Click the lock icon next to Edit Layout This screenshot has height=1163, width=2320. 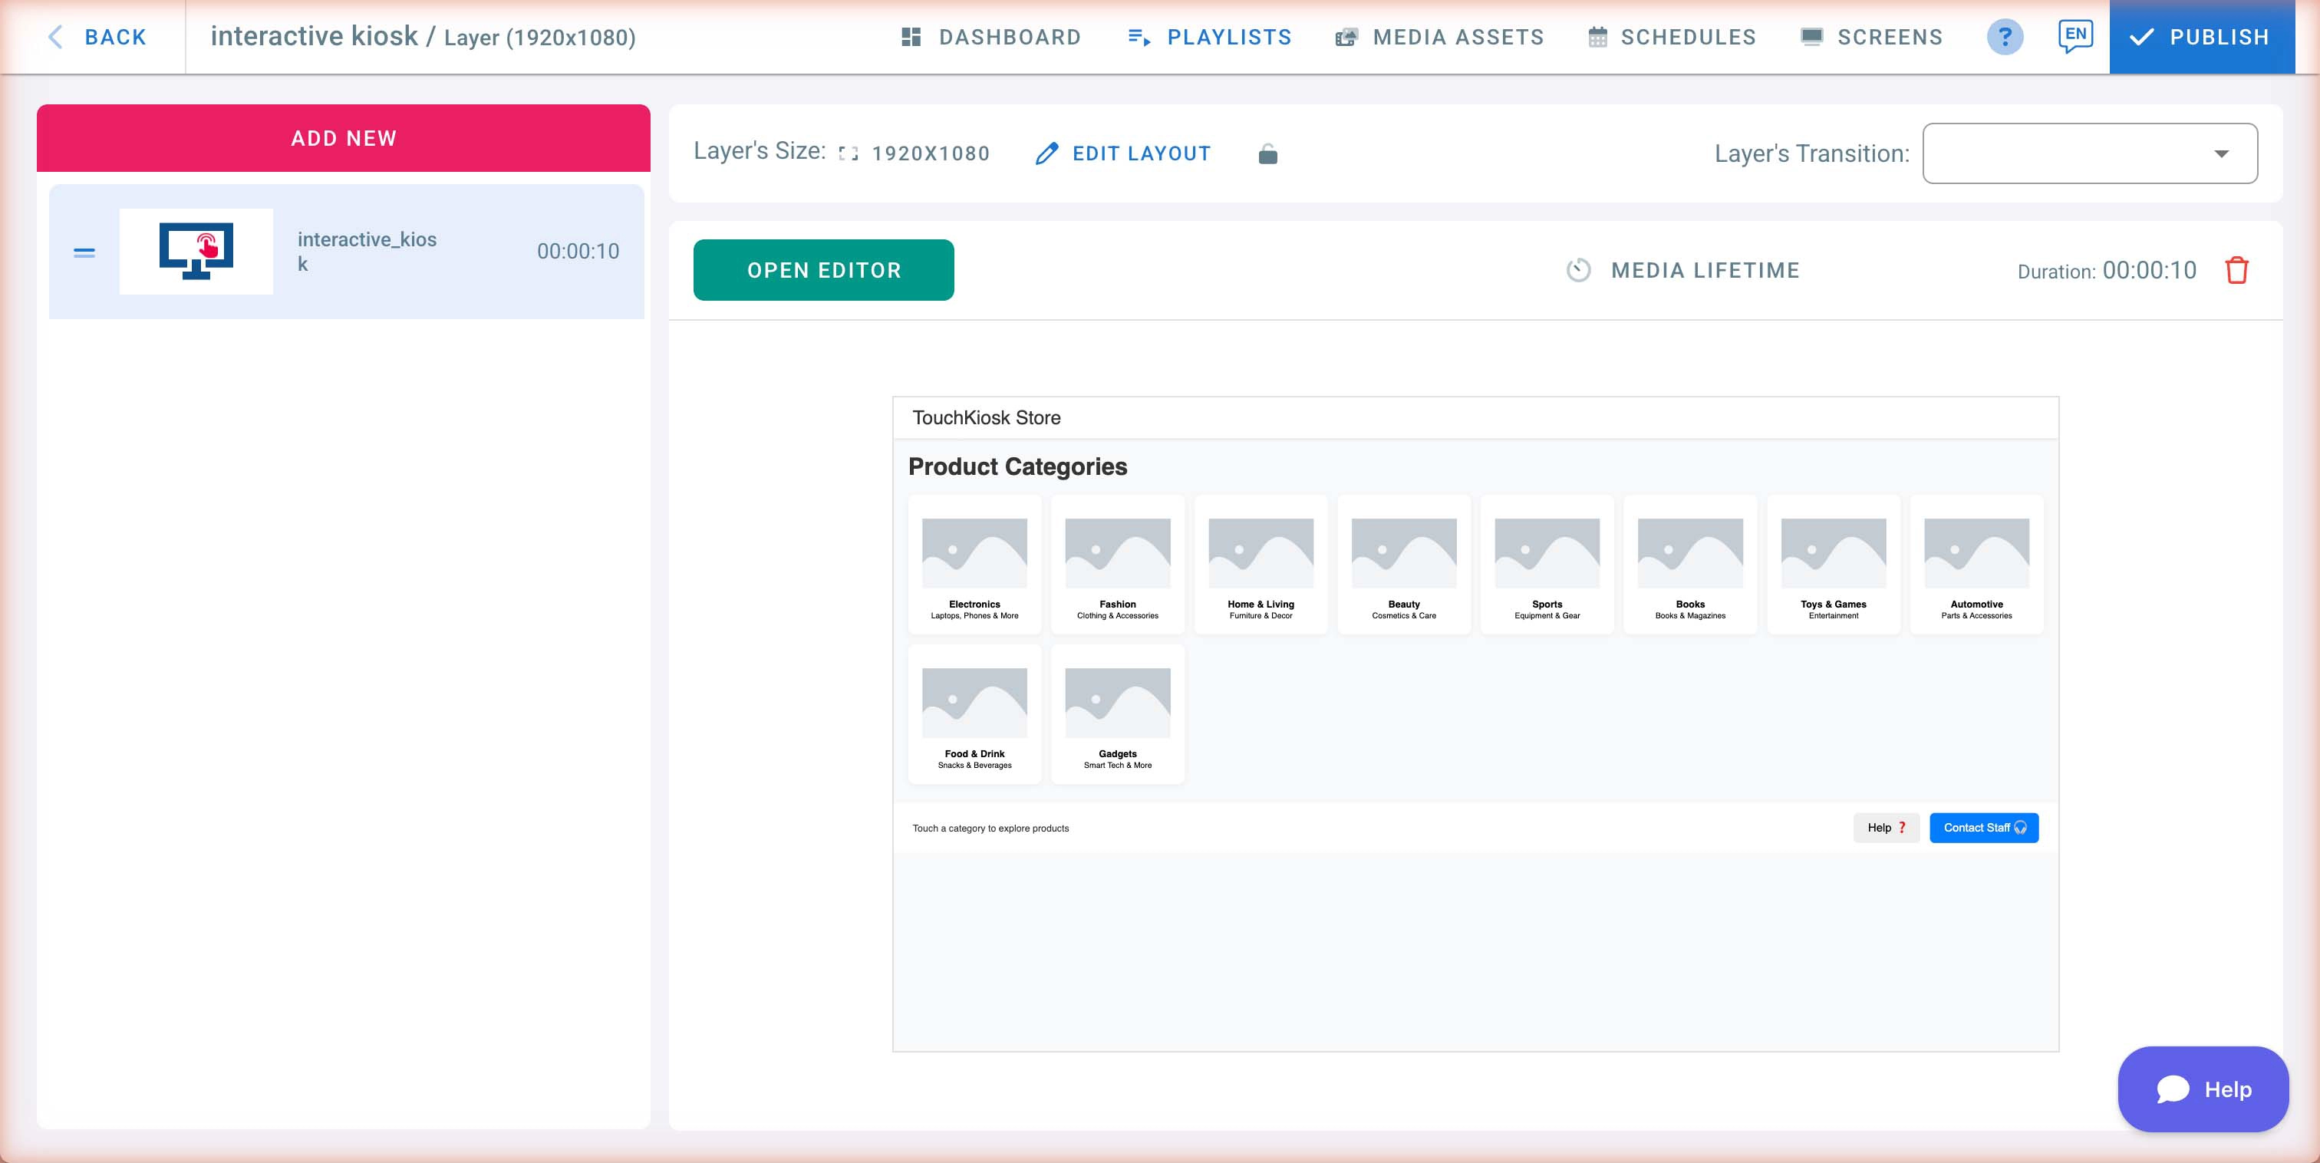(x=1267, y=153)
